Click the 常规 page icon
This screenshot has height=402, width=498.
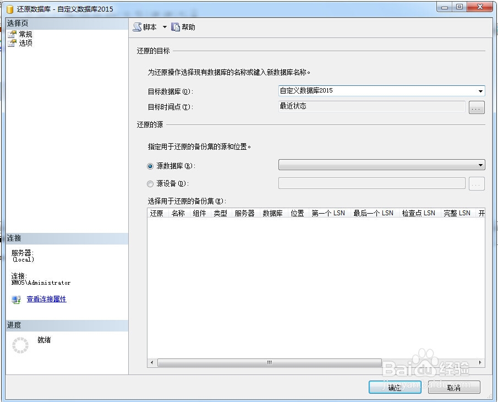tap(12, 34)
